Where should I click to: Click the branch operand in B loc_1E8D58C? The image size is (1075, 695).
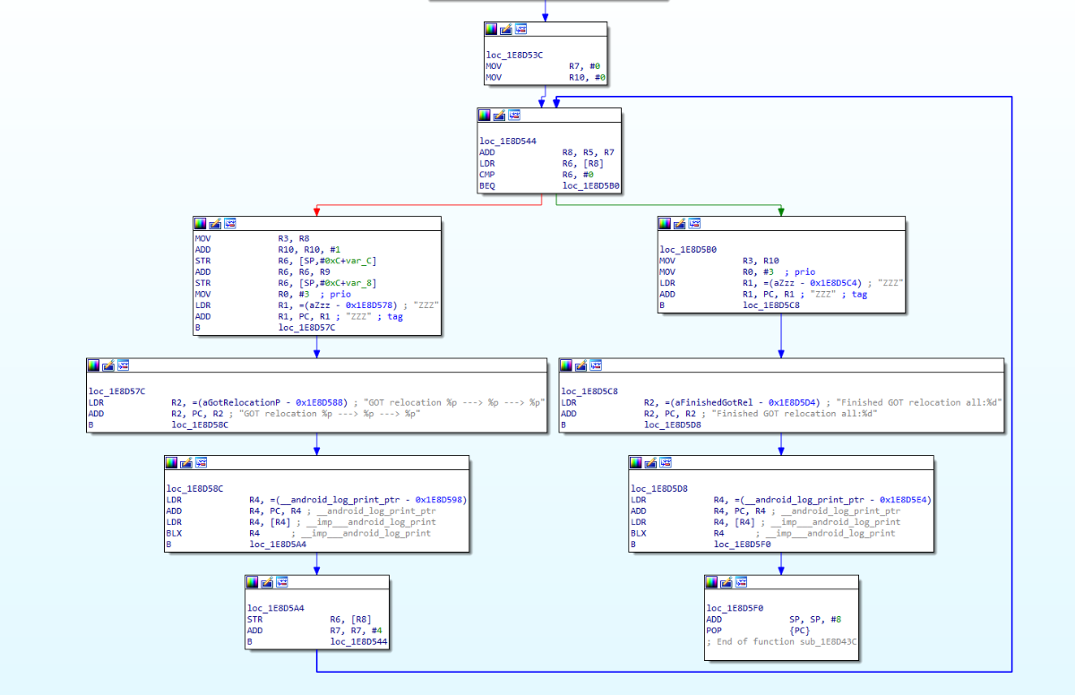(x=200, y=425)
